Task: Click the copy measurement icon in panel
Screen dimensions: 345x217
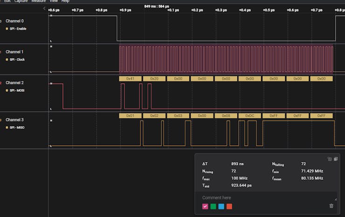Action: (336, 159)
